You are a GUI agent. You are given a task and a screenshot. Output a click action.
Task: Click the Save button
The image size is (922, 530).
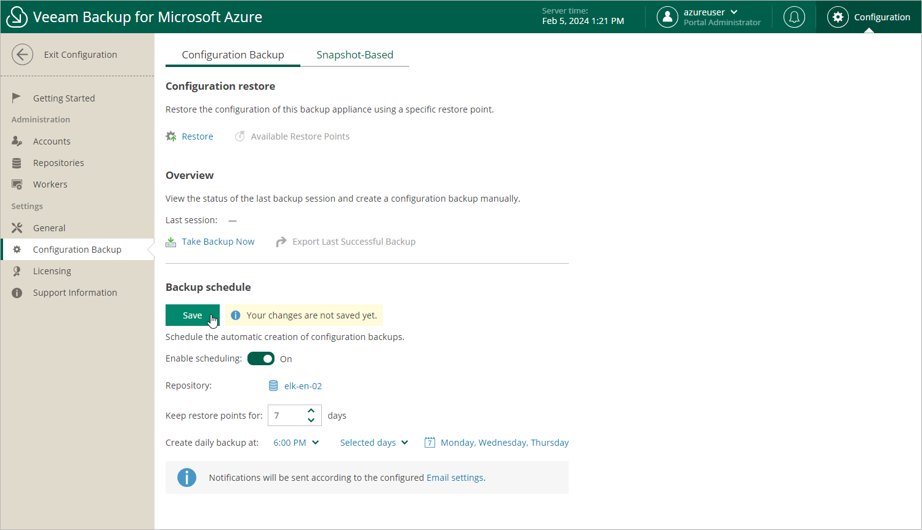click(x=192, y=315)
